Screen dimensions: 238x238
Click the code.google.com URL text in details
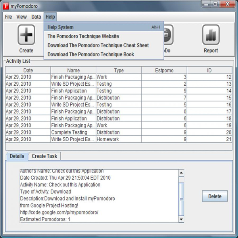point(59,212)
